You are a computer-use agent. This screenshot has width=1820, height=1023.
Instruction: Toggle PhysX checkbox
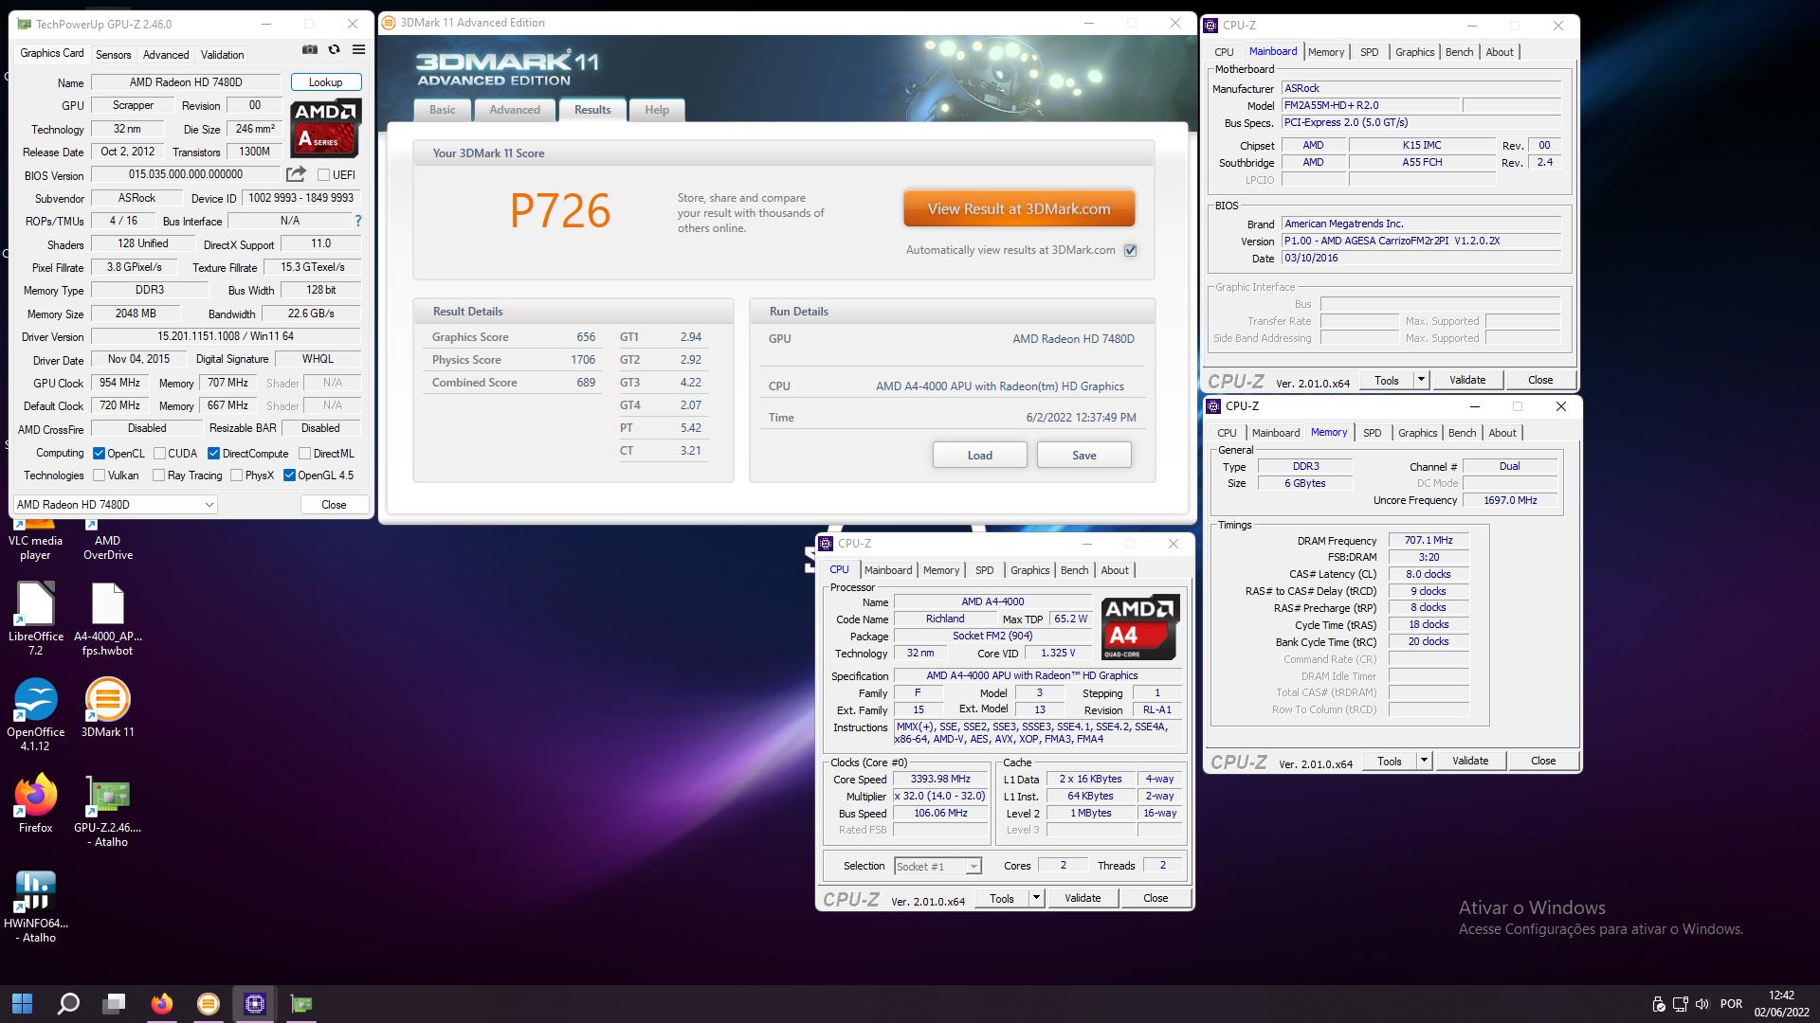click(237, 476)
